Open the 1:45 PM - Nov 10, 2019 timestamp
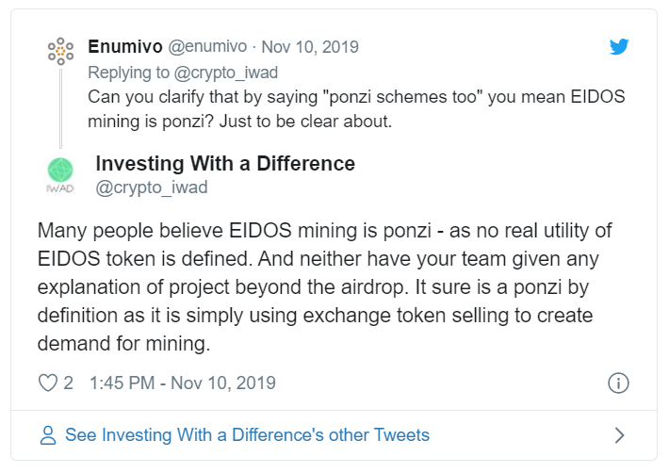 coord(183,383)
